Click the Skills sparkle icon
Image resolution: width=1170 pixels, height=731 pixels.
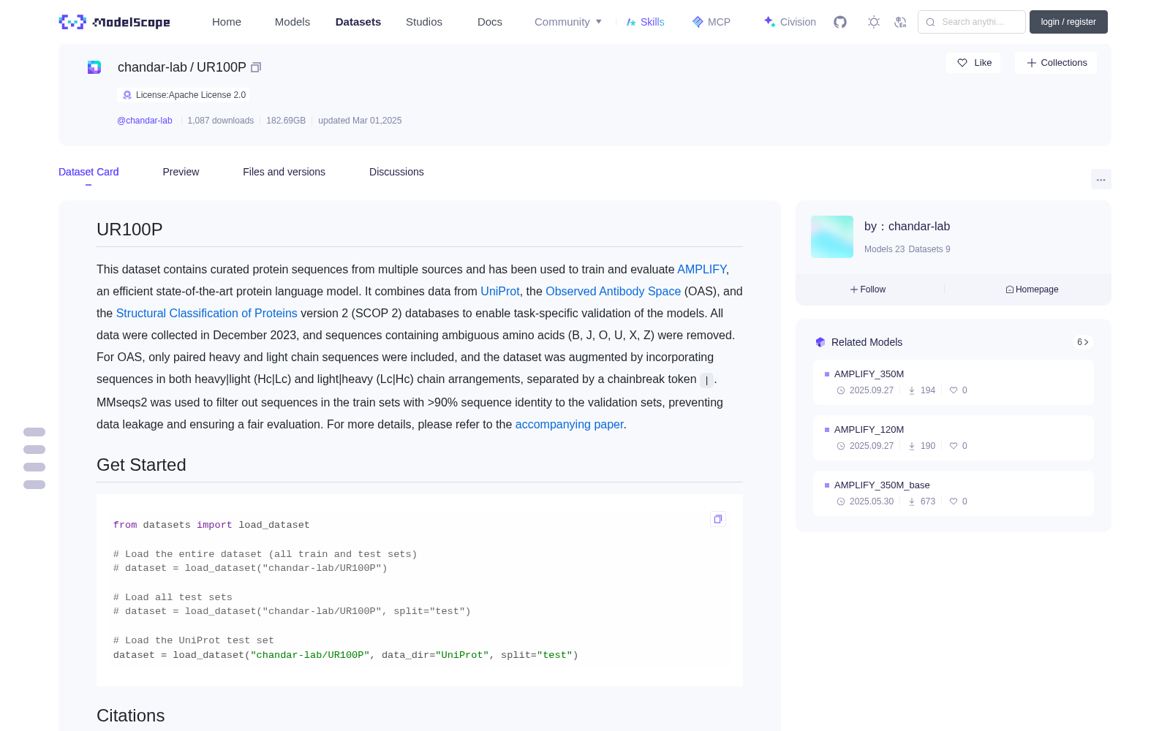(x=631, y=22)
